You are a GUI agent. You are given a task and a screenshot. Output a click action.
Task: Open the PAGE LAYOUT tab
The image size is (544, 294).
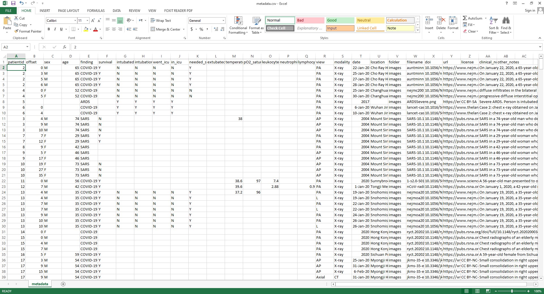tap(69, 10)
